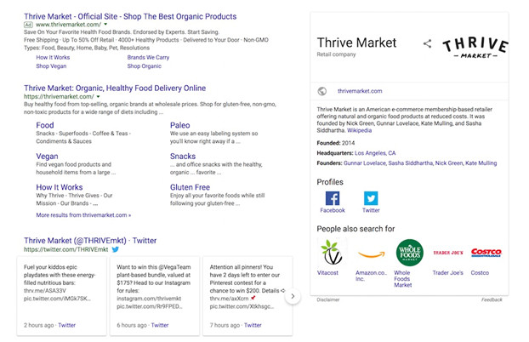Click the Trader Joe's logo
Viewport: 529px width, 342px height.
click(447, 253)
